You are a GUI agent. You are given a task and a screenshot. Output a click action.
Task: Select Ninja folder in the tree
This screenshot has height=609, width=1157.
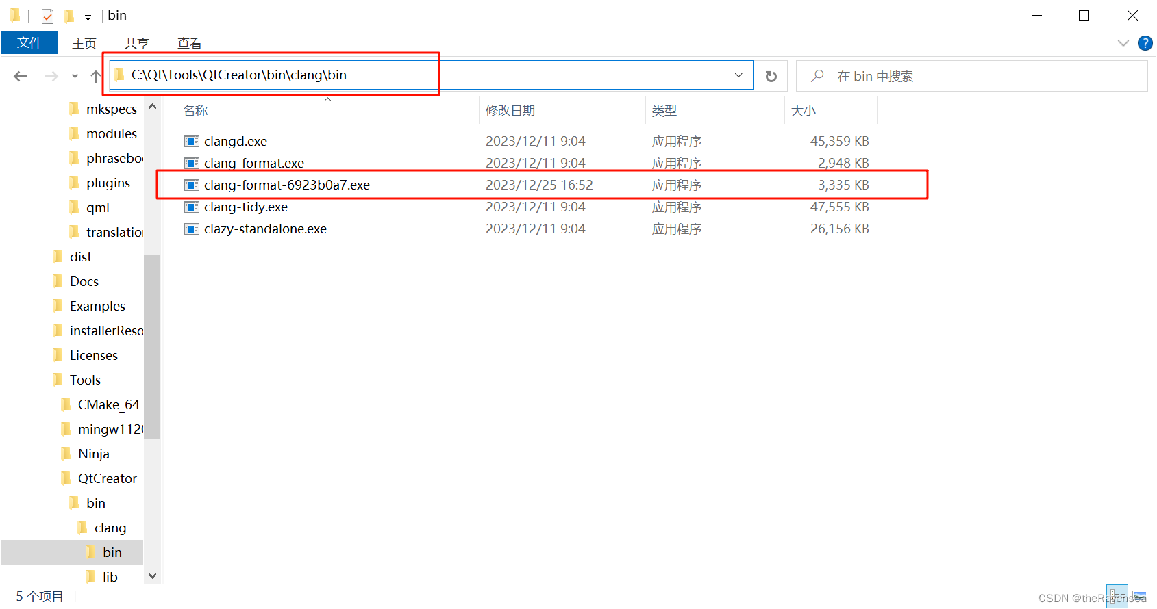[94, 454]
